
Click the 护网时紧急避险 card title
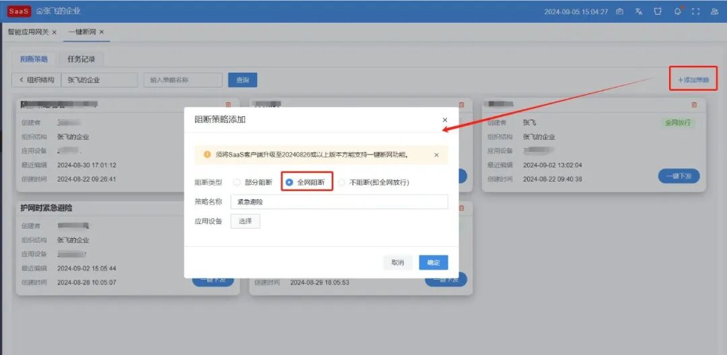point(47,208)
